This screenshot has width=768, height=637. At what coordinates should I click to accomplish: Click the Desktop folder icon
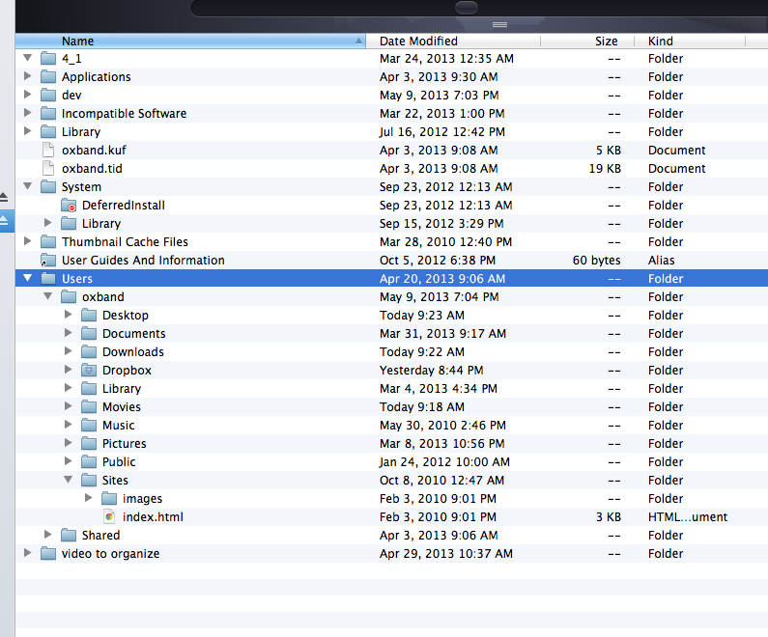[x=89, y=315]
